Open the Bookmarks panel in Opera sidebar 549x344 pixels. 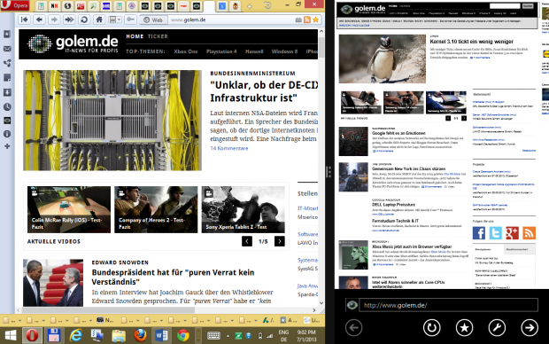point(7,35)
